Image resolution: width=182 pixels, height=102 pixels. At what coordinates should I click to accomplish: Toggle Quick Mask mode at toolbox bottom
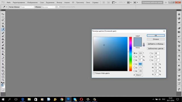(x=3, y=90)
